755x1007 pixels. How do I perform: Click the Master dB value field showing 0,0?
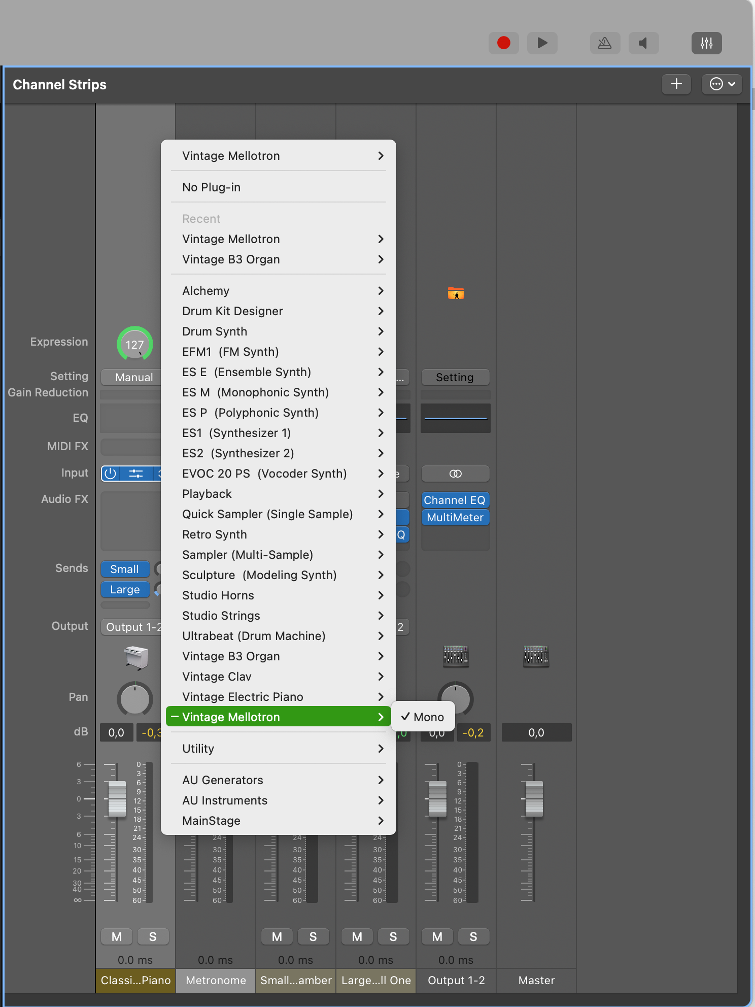click(536, 732)
